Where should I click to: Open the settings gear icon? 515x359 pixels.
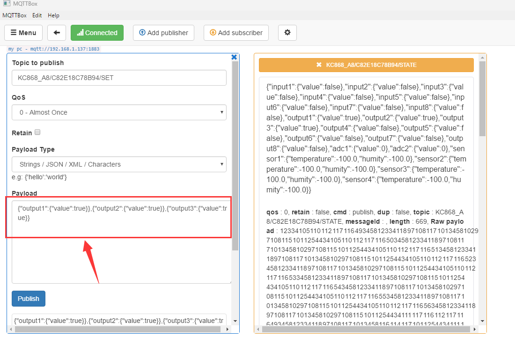point(287,33)
